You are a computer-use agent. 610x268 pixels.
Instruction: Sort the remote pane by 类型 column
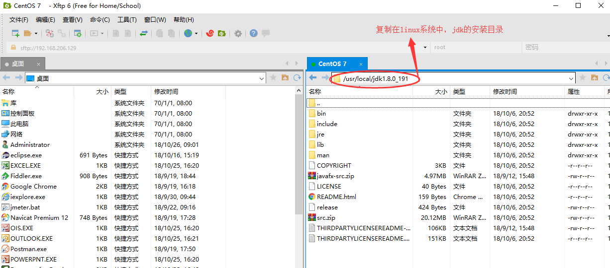click(470, 92)
